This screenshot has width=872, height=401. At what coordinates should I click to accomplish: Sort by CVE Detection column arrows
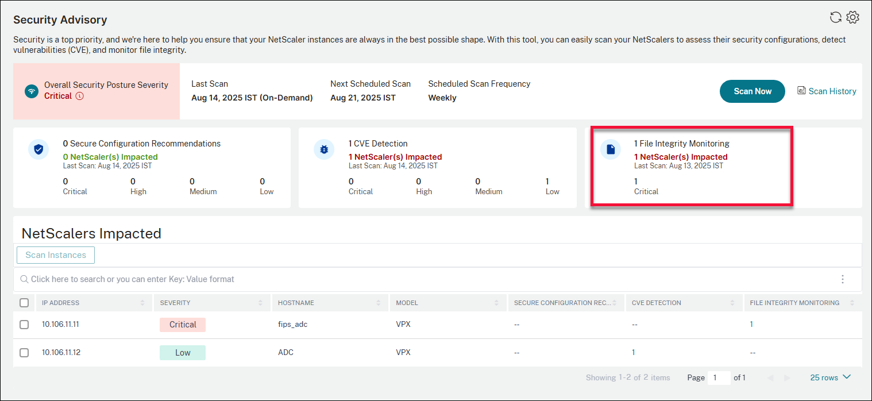[733, 303]
